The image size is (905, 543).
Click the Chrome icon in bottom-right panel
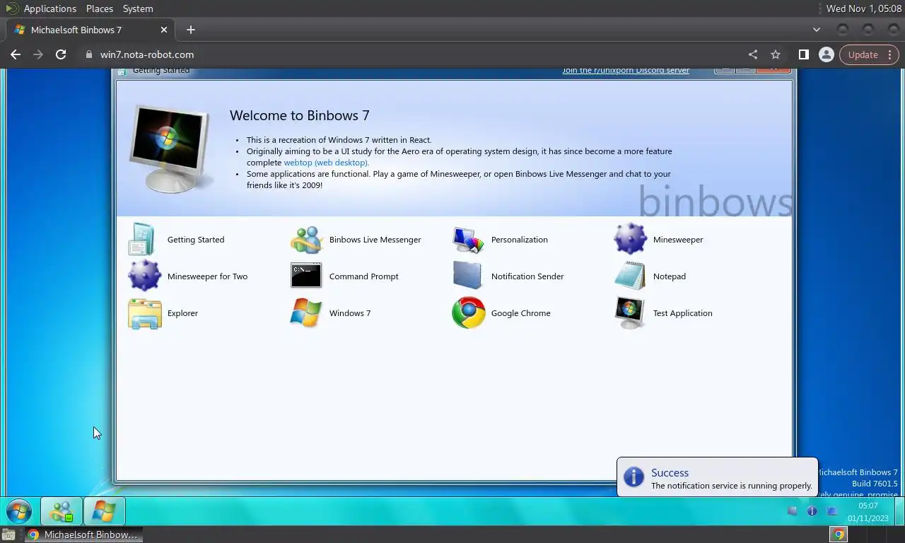click(x=839, y=535)
